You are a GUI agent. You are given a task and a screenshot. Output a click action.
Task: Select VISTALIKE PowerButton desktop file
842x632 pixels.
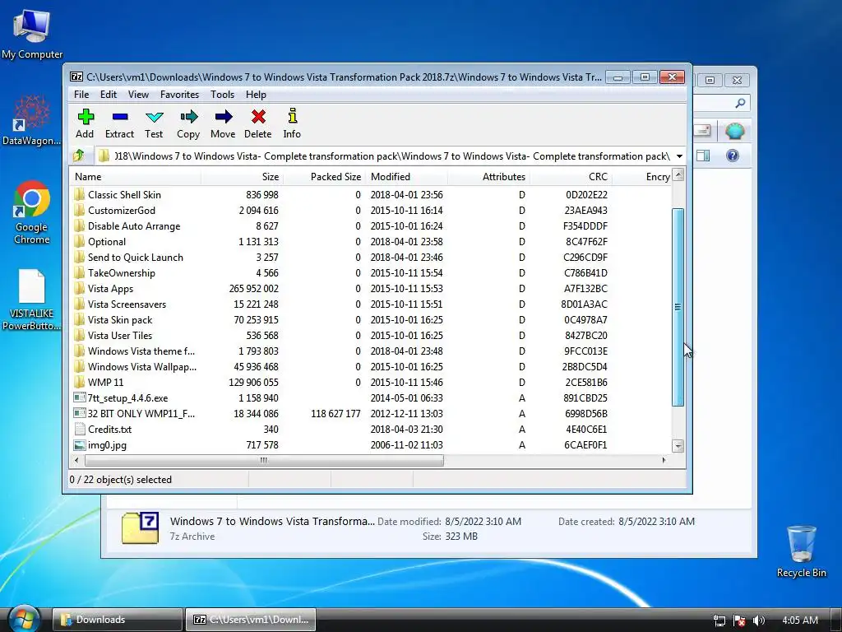click(x=31, y=300)
